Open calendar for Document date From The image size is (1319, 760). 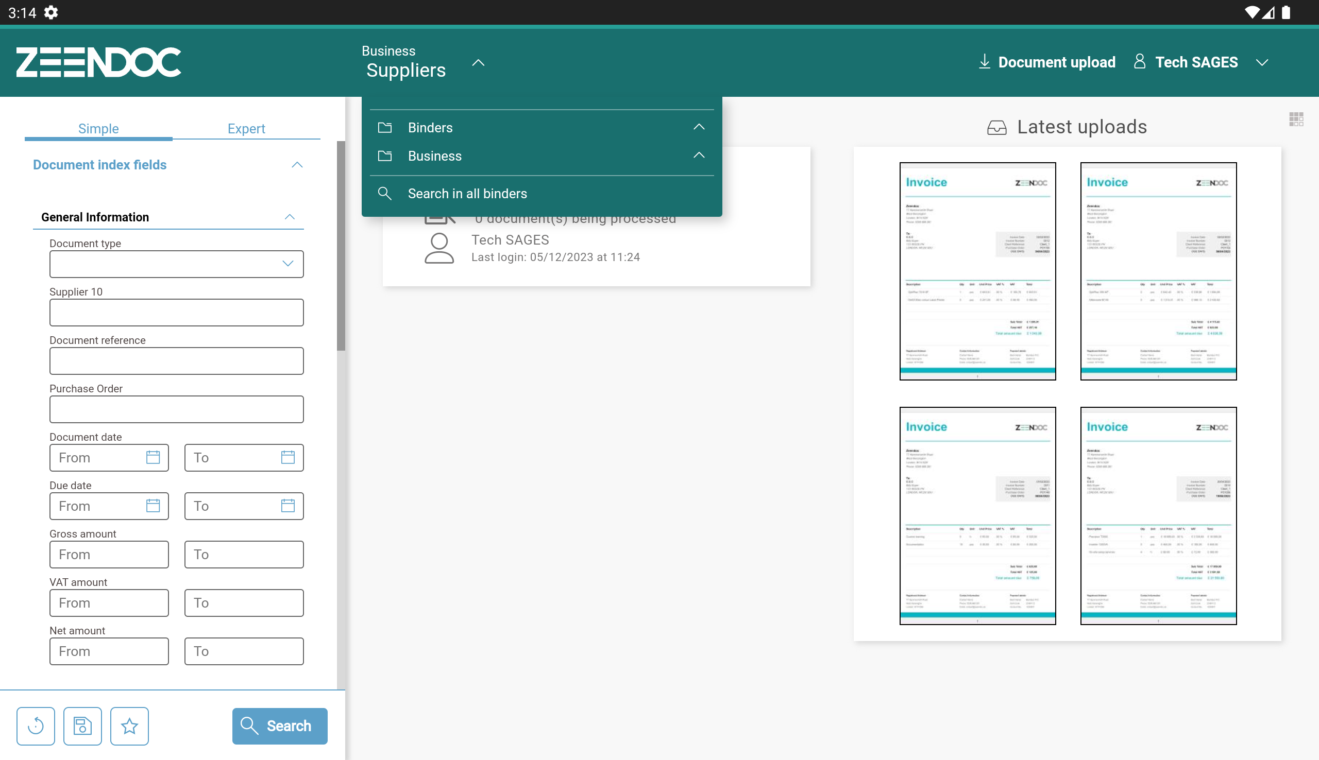[x=153, y=457]
